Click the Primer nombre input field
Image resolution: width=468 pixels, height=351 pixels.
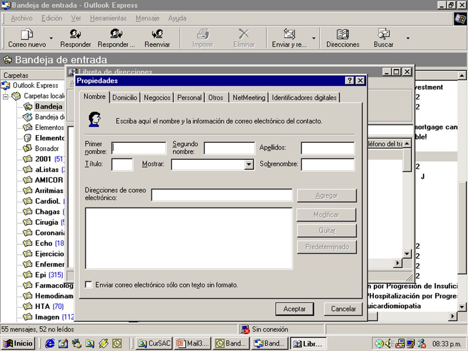click(139, 148)
